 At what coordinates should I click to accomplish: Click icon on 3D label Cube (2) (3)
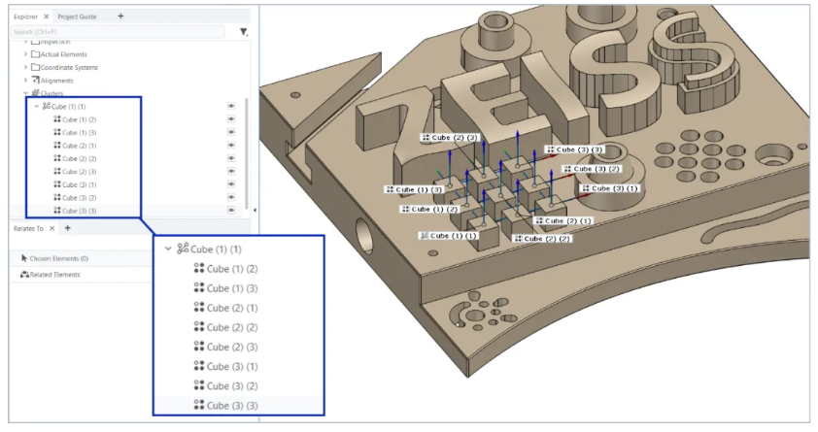426,138
